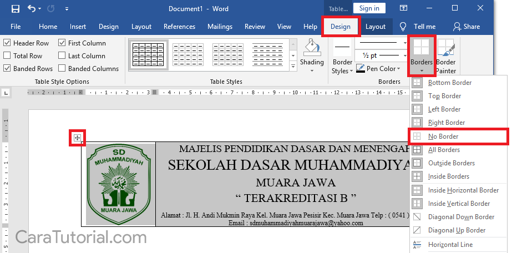Click the tab selector on ruler corner
Image resolution: width=512 pixels, height=253 pixels.
point(6,93)
